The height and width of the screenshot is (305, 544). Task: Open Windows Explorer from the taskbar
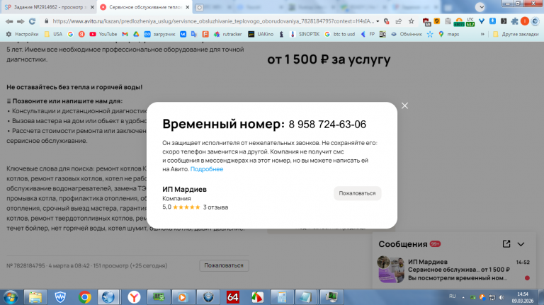coord(35,297)
